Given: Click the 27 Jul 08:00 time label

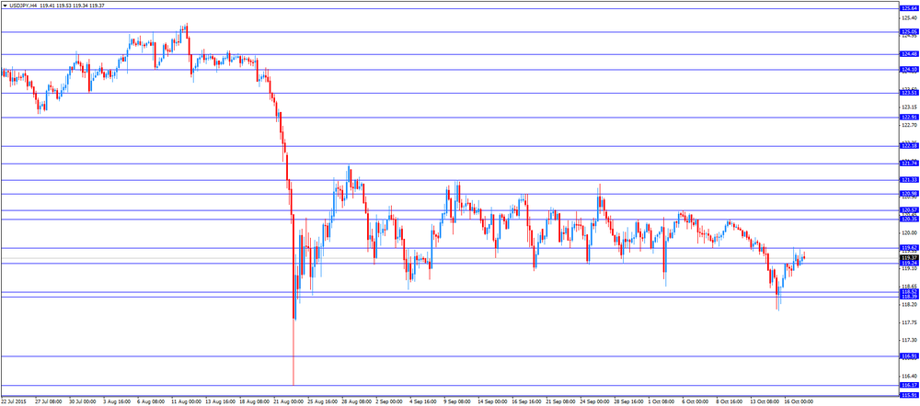Looking at the screenshot, I should (49, 402).
